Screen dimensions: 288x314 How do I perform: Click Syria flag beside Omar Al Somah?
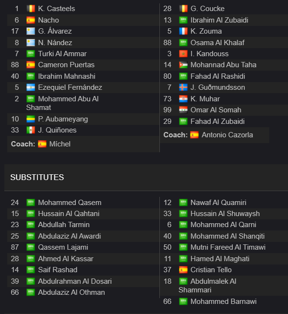pyautogui.click(x=183, y=110)
